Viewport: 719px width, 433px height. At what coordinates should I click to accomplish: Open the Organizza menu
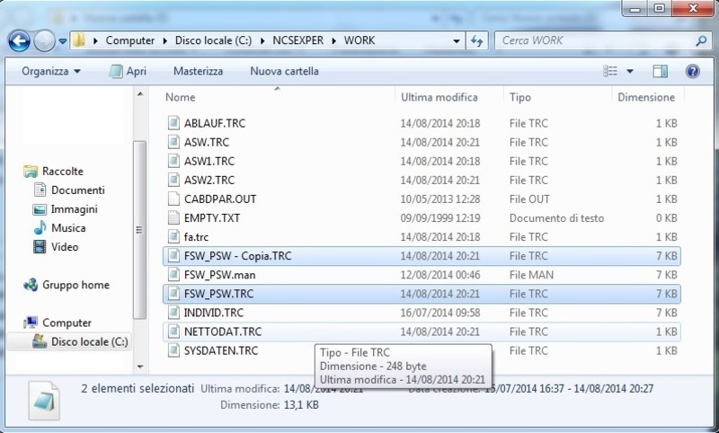(50, 71)
